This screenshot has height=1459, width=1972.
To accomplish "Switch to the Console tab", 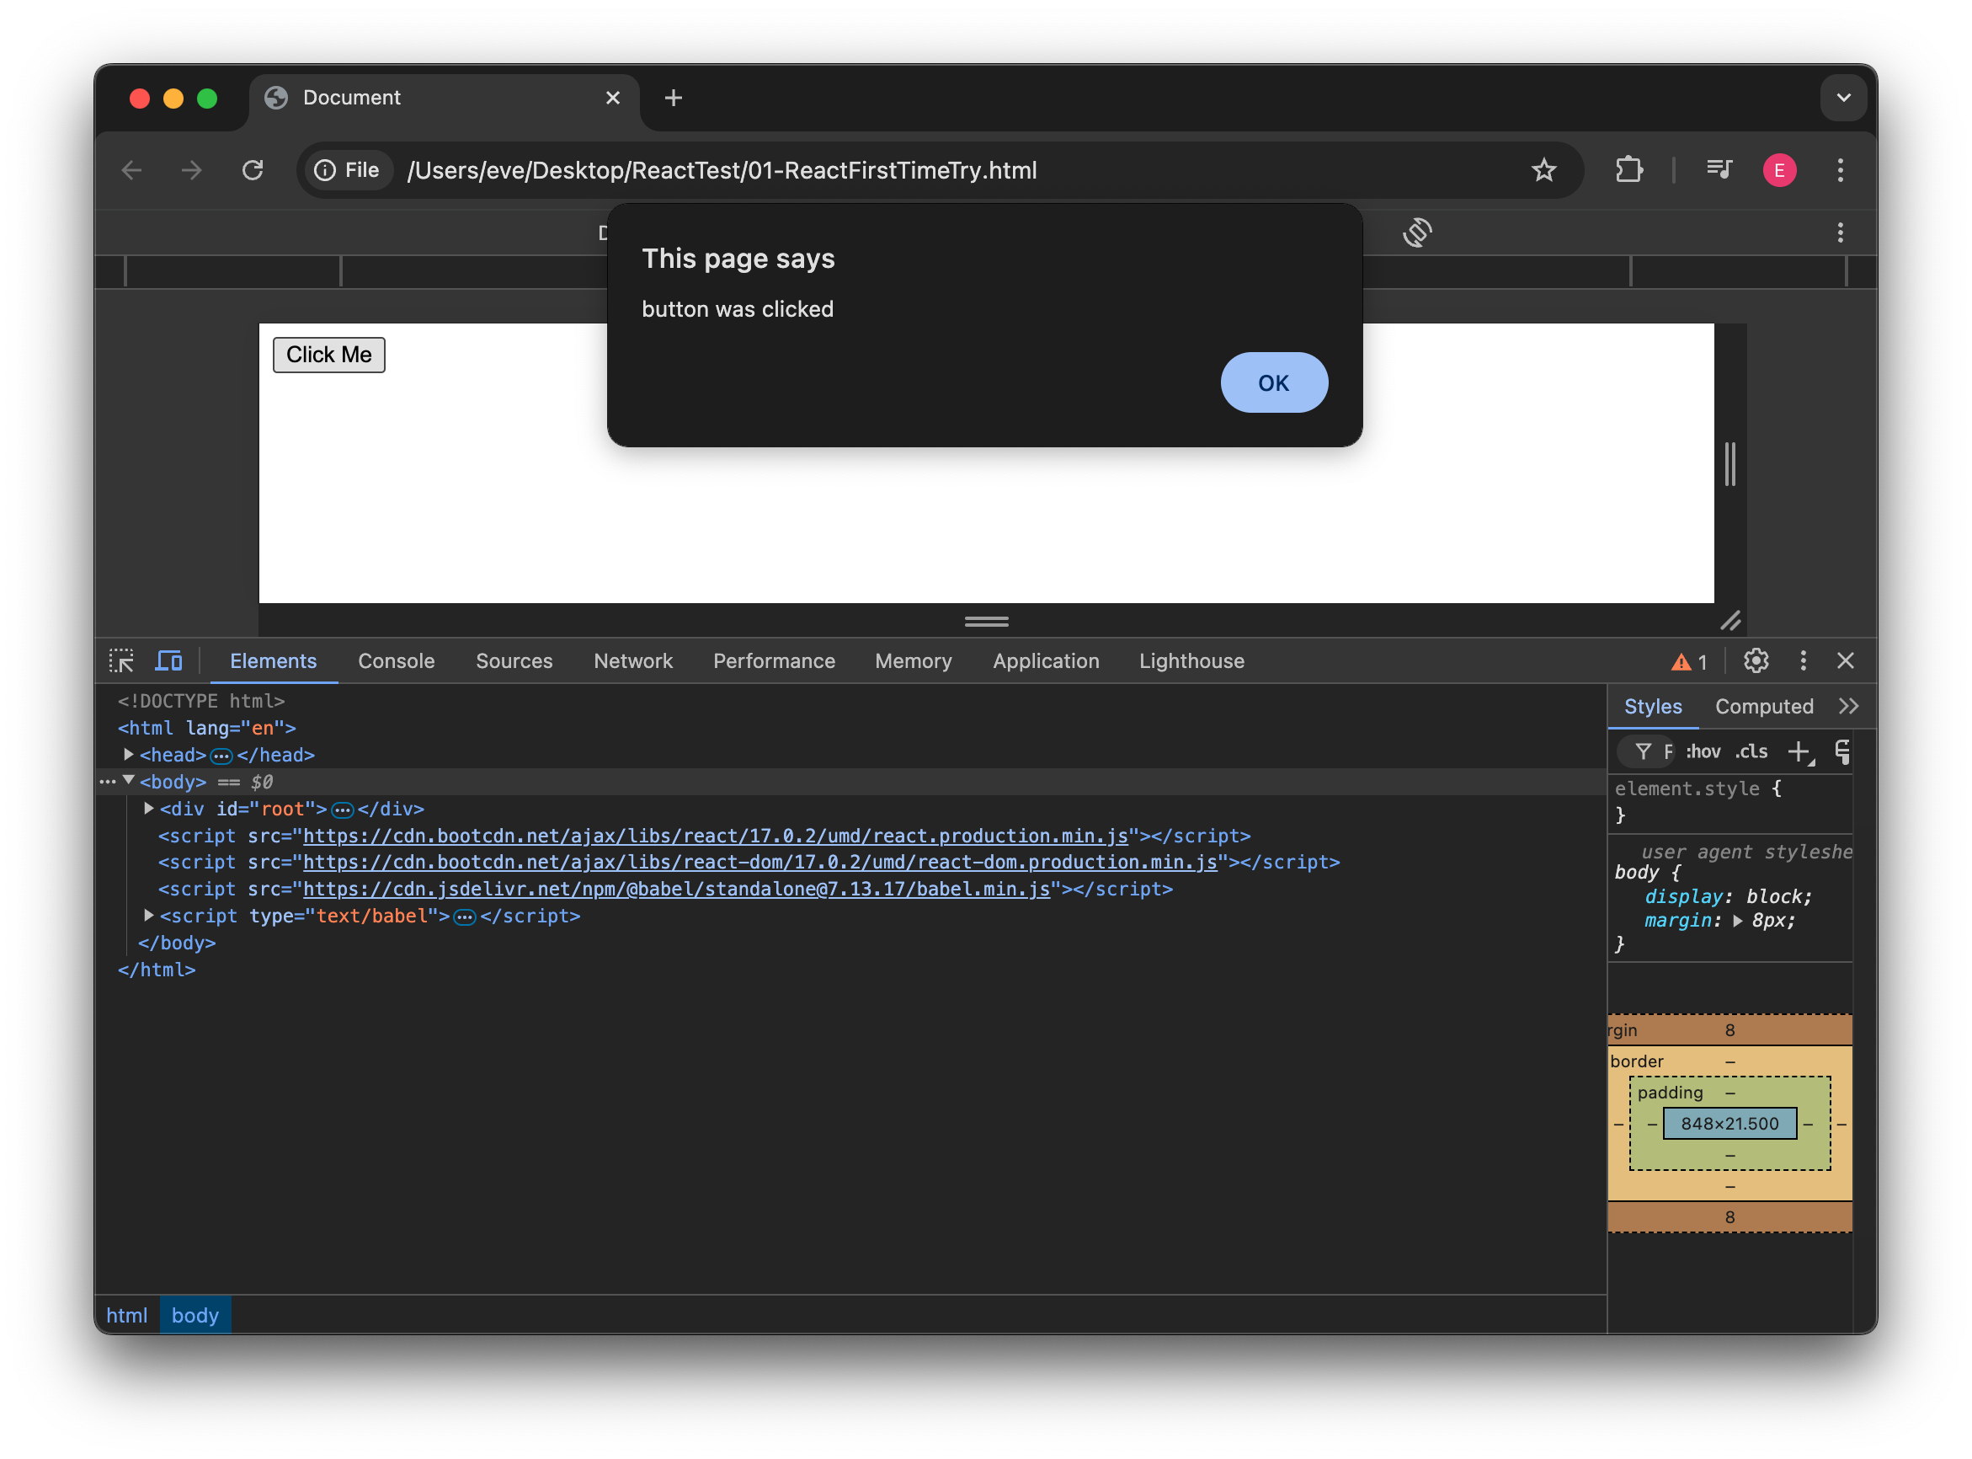I will pyautogui.click(x=396, y=660).
